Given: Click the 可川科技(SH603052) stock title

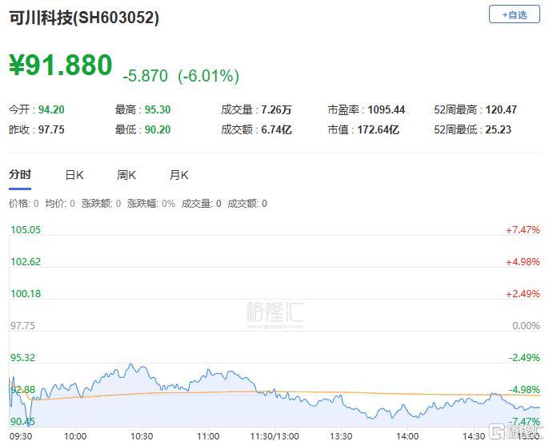Looking at the screenshot, I should 84,18.
